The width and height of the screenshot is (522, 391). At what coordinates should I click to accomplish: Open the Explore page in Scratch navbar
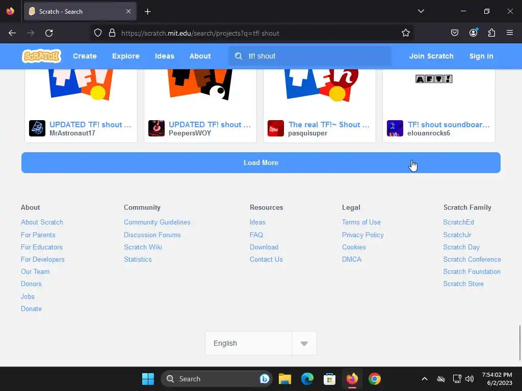126,56
